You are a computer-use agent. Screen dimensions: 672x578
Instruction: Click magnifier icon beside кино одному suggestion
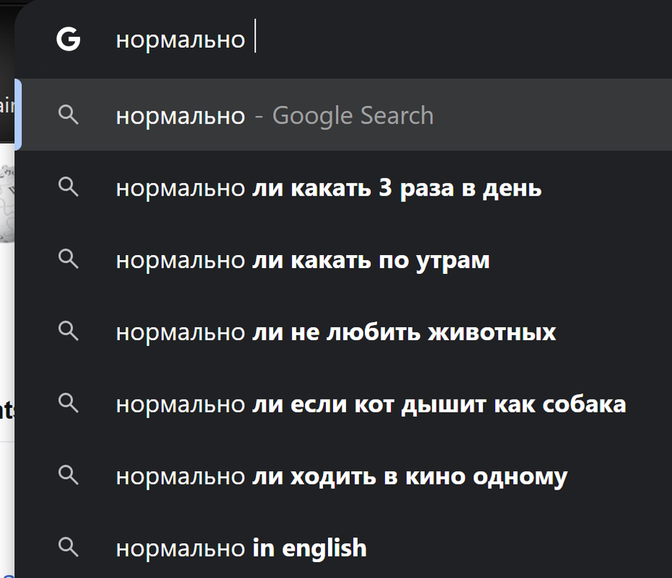click(69, 475)
